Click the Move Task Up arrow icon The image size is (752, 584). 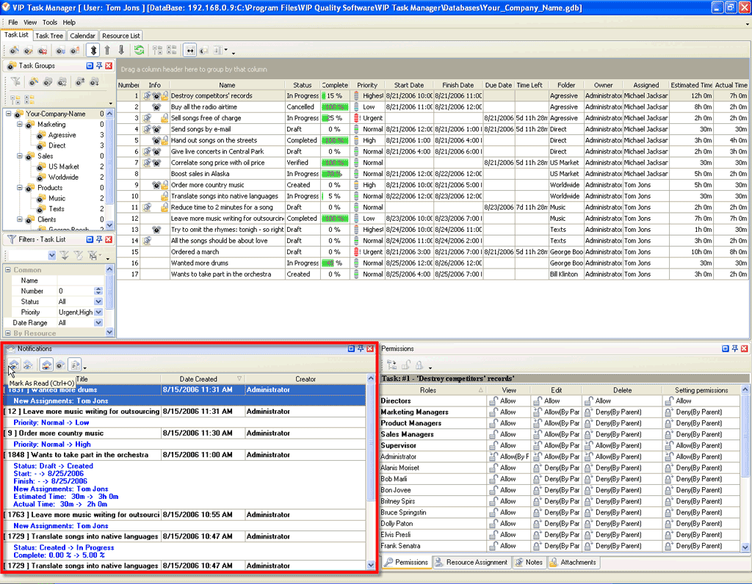pyautogui.click(x=107, y=51)
